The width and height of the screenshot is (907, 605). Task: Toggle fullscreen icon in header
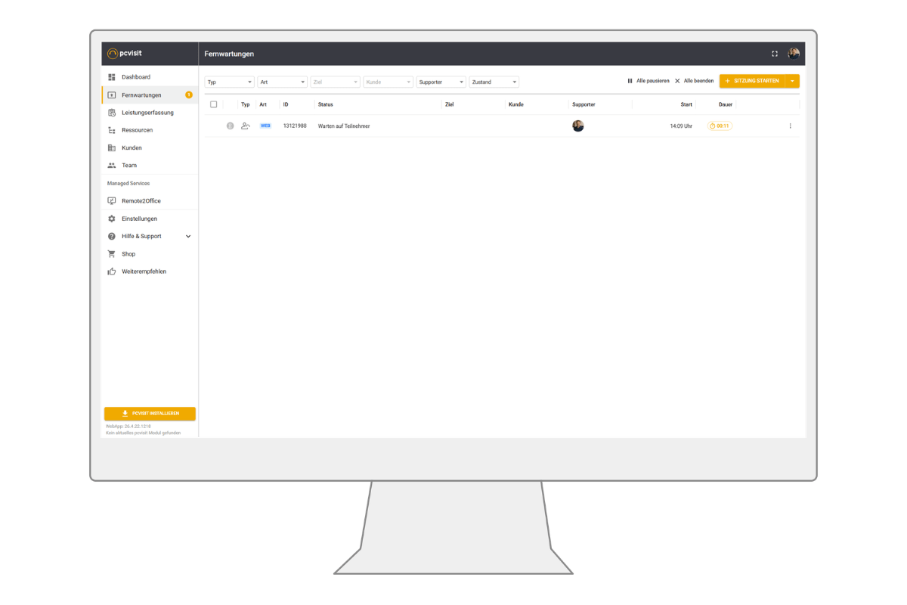[x=775, y=54]
